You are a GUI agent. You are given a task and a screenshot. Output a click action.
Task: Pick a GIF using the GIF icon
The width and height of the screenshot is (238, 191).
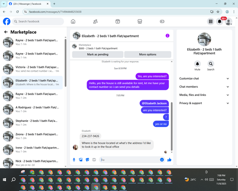pyautogui.click(x=94, y=159)
